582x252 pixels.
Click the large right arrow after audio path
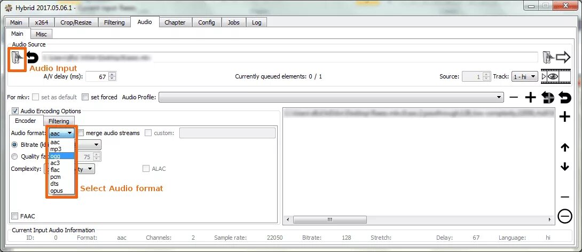coord(563,57)
